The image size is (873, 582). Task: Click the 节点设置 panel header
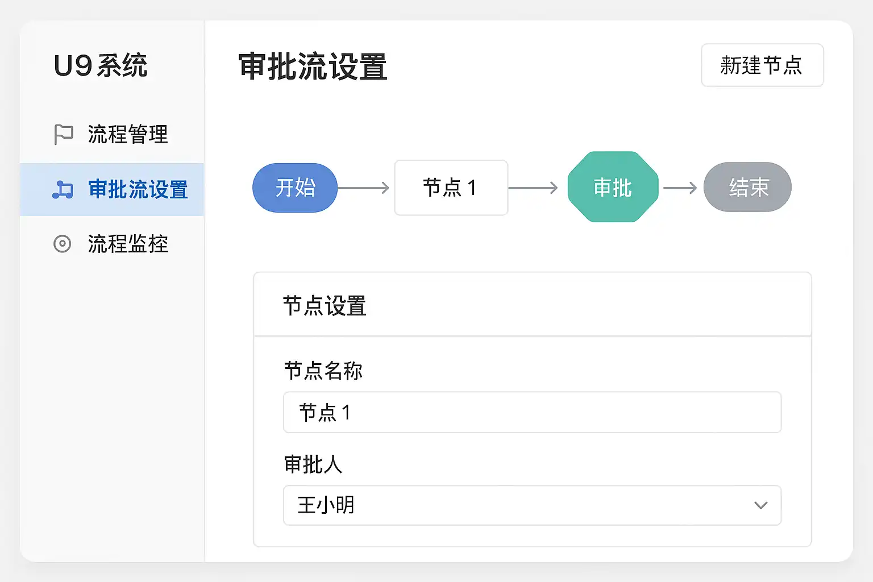(x=325, y=306)
